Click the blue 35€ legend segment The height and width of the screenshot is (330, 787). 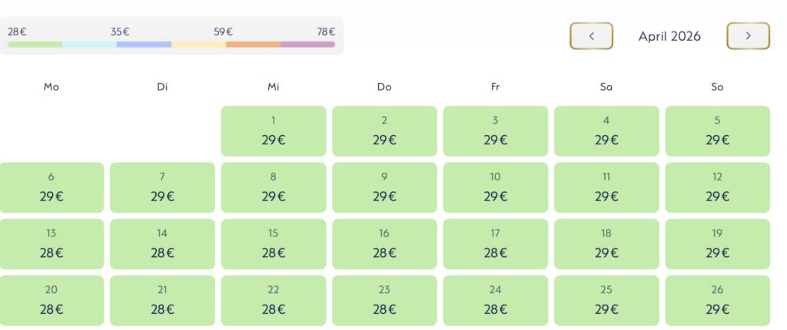tap(144, 45)
